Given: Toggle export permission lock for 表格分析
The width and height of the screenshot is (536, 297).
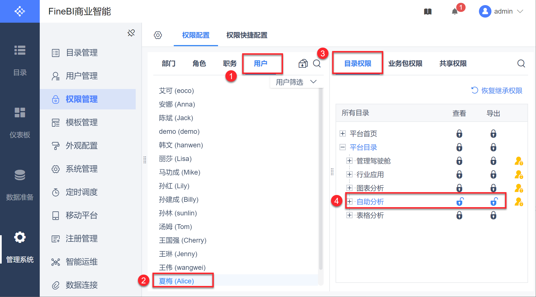Looking at the screenshot, I should 493,215.
